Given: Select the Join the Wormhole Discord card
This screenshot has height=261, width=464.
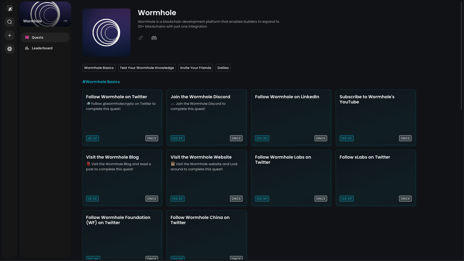Looking at the screenshot, I should click(x=206, y=117).
